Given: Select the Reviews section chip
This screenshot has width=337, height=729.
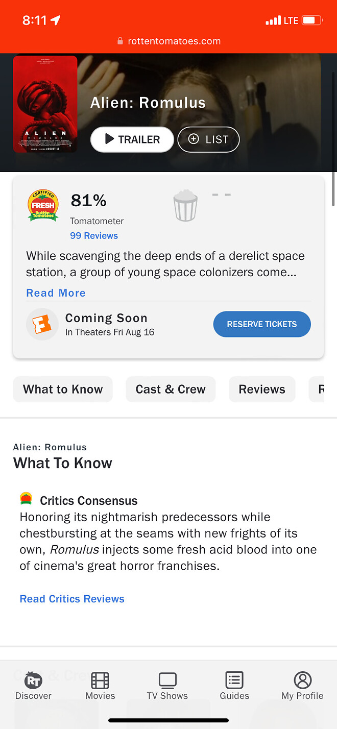Looking at the screenshot, I should tap(262, 390).
